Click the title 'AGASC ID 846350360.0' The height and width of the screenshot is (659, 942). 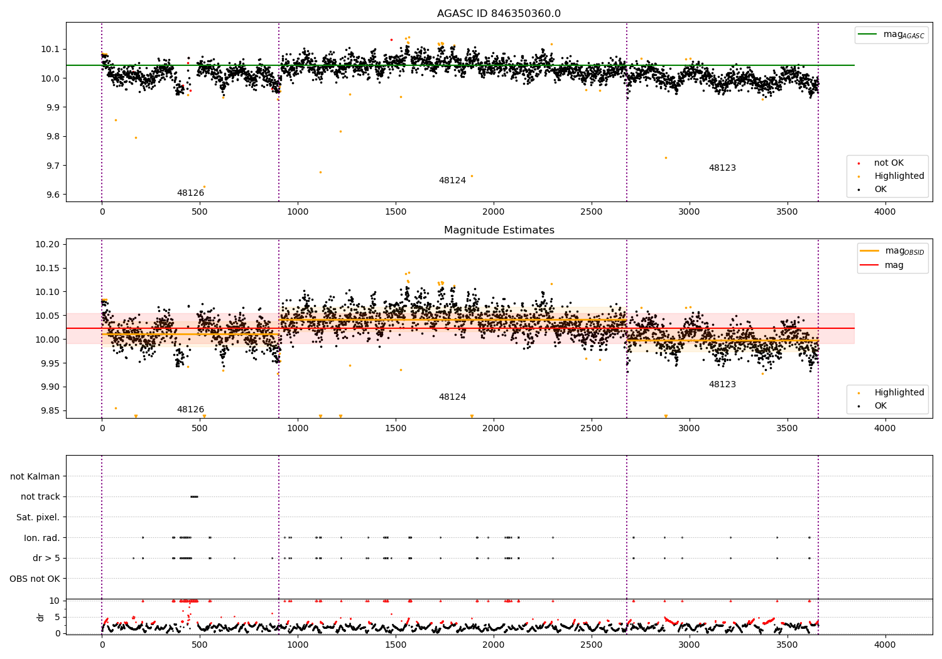(x=499, y=14)
